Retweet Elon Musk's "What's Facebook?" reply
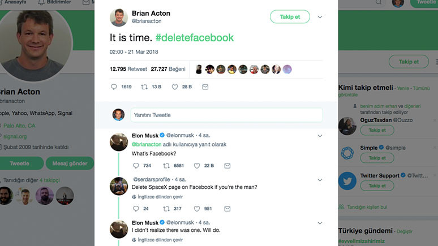Screen dimensions: 438x246 click(166, 166)
